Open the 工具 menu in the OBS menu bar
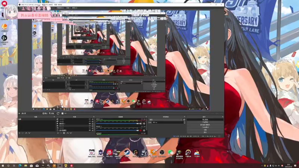This screenshot has height=168, width=299. pyautogui.click(x=68, y=8)
